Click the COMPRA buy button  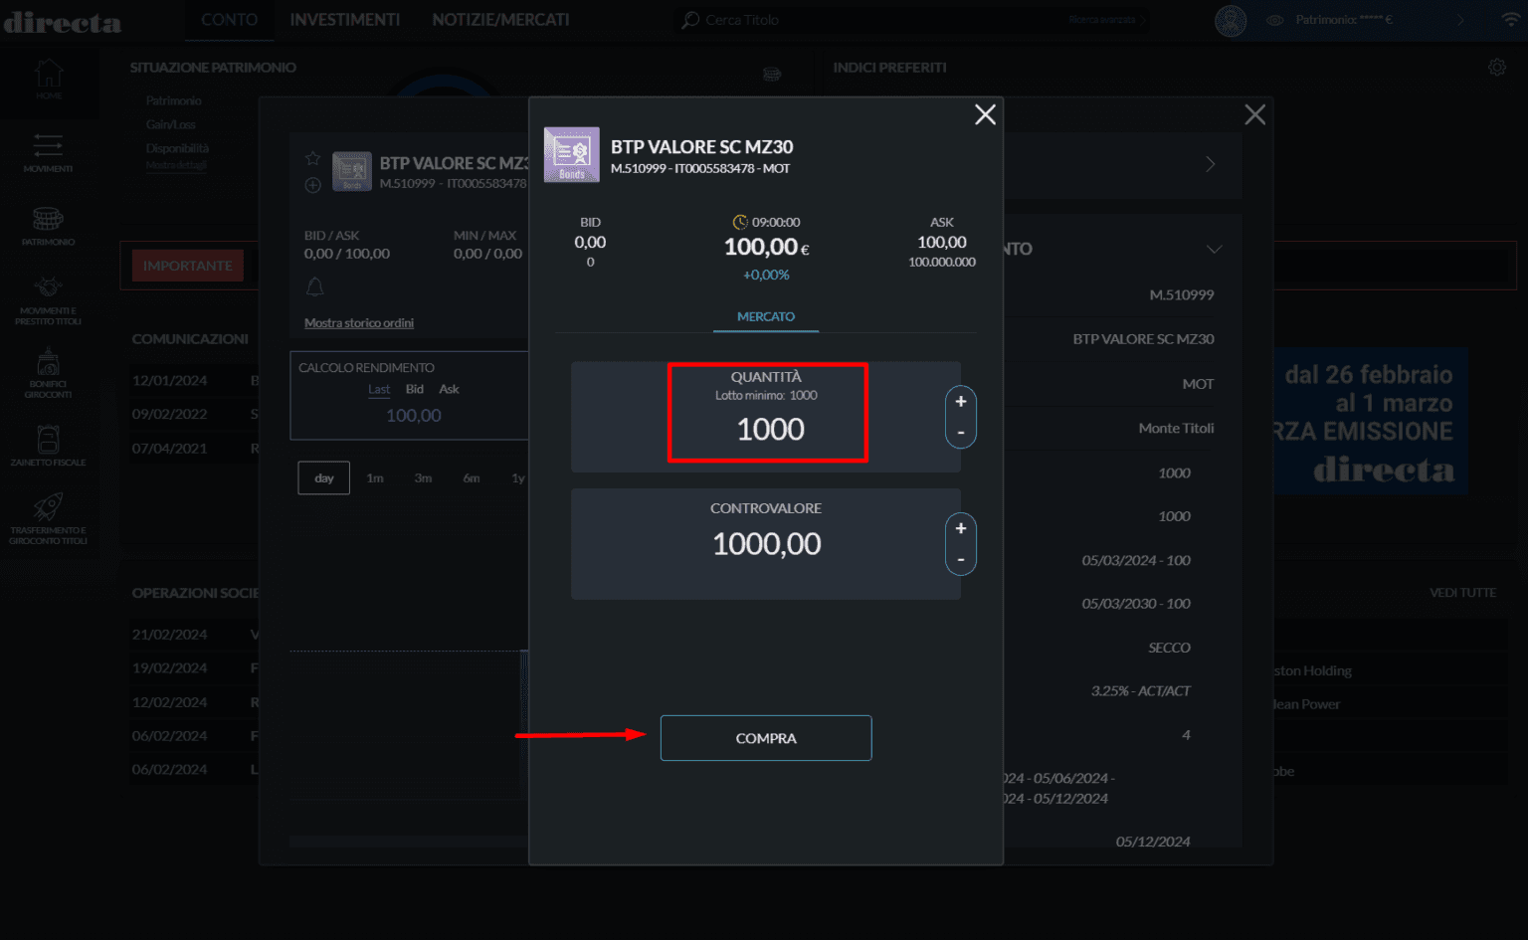pyautogui.click(x=765, y=738)
